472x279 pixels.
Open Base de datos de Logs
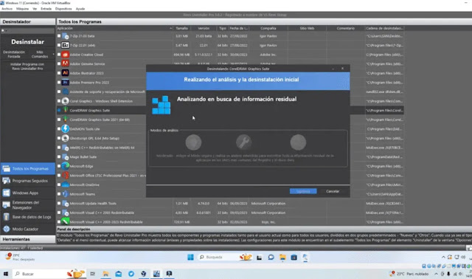(x=27, y=217)
